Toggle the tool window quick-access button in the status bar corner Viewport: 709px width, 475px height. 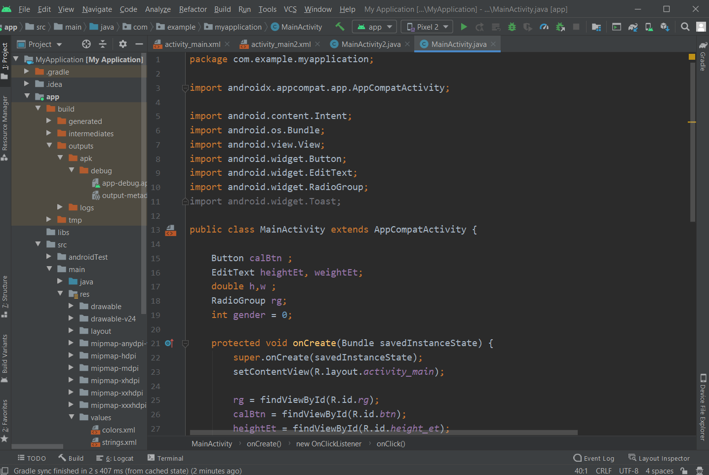point(4,471)
